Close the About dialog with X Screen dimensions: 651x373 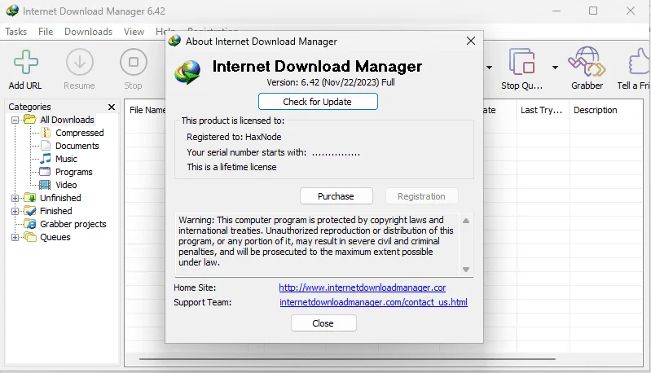pos(470,41)
